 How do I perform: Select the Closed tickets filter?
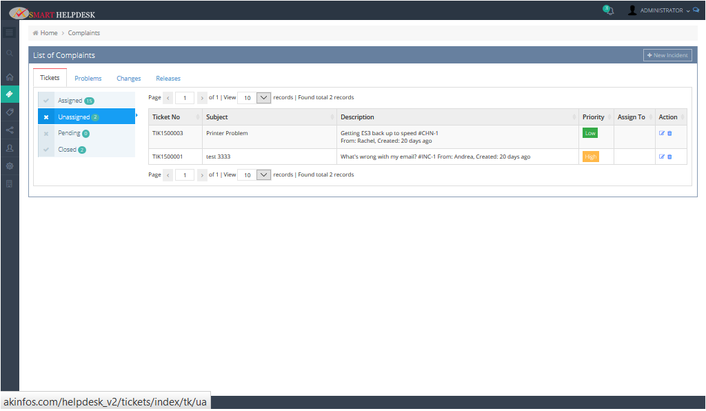pos(68,150)
